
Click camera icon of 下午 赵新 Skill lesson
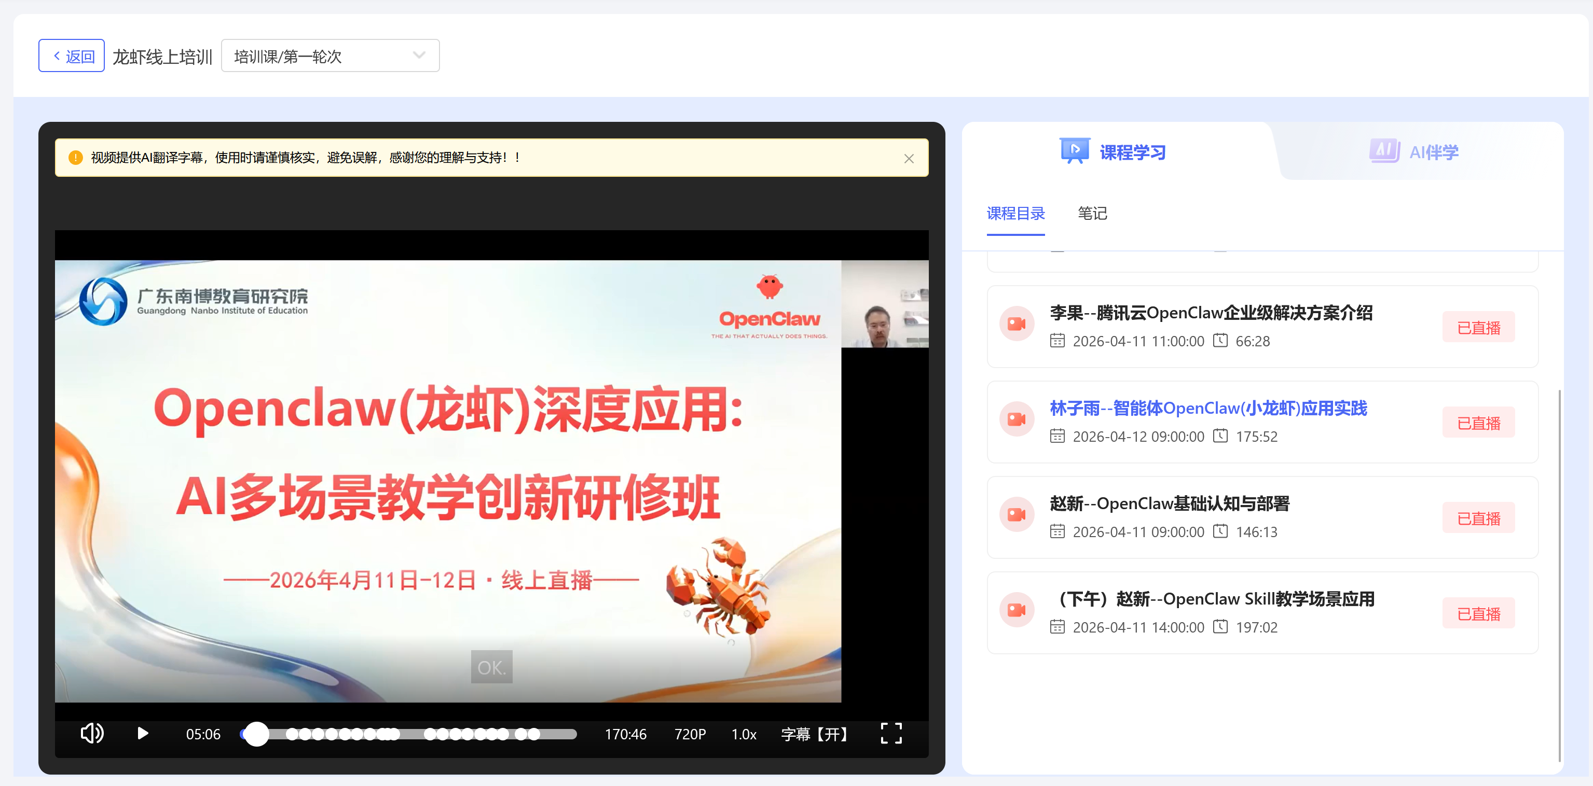(1016, 610)
